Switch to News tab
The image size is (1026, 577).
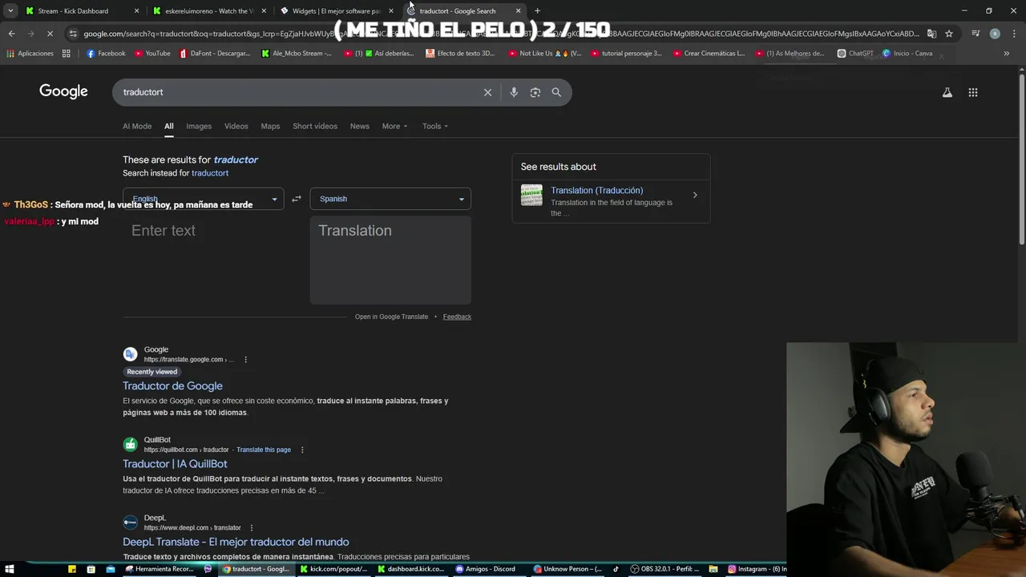[x=360, y=126]
